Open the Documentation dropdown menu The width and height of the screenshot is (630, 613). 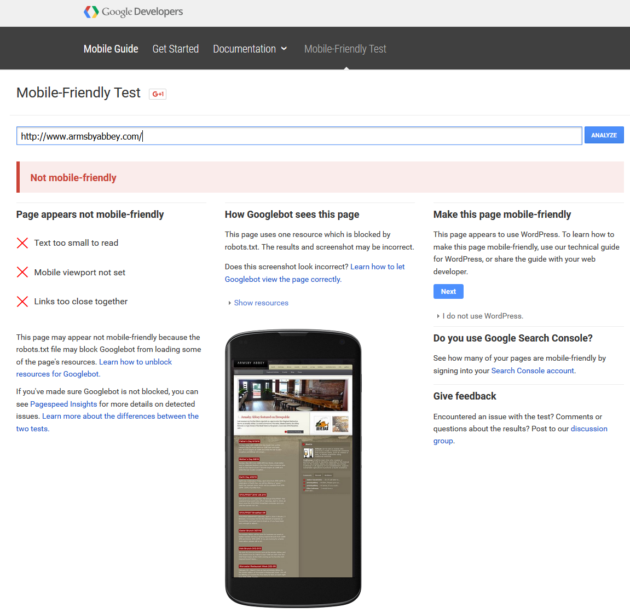[x=250, y=49]
